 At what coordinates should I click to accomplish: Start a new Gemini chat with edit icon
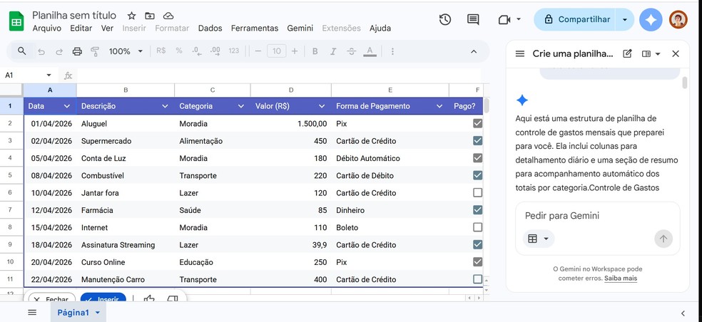click(x=627, y=53)
